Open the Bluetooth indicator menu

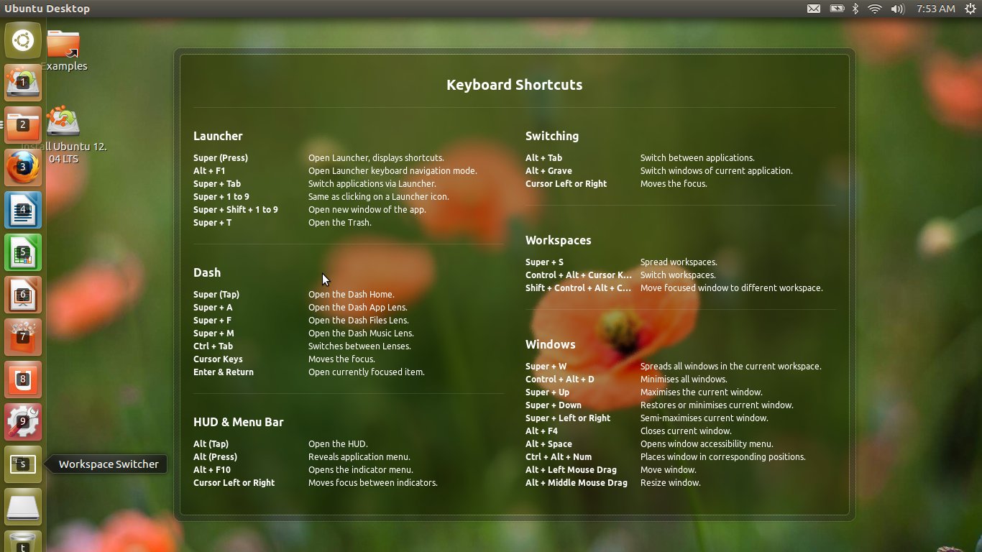tap(855, 9)
